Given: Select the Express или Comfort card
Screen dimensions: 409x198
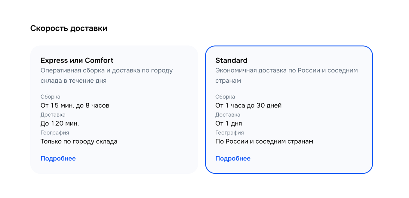Looking at the screenshot, I should (114, 109).
